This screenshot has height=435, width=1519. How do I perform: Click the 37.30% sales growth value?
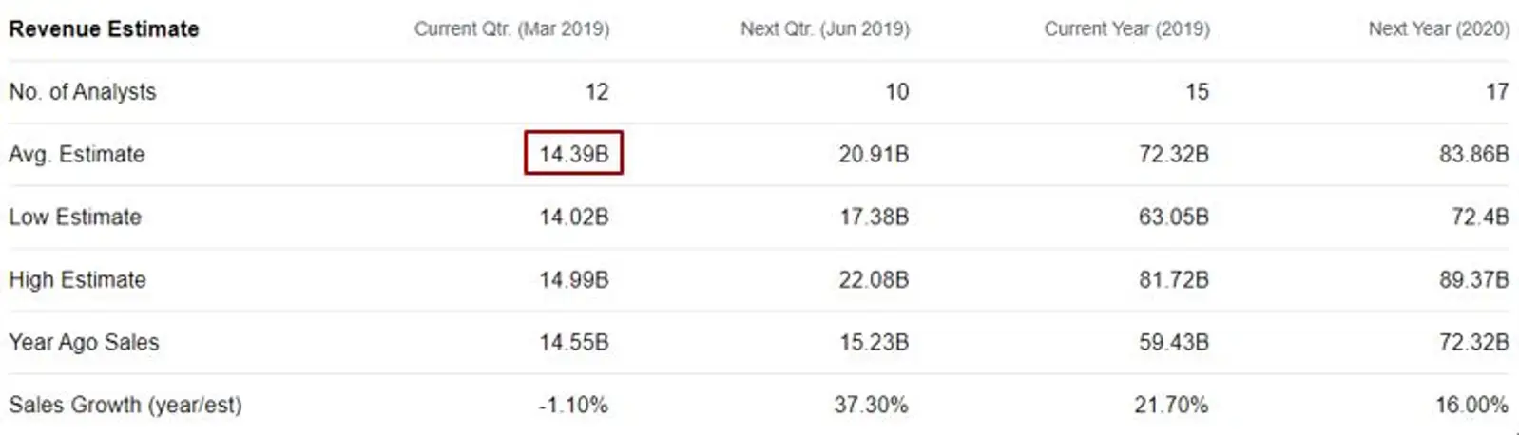tap(872, 405)
